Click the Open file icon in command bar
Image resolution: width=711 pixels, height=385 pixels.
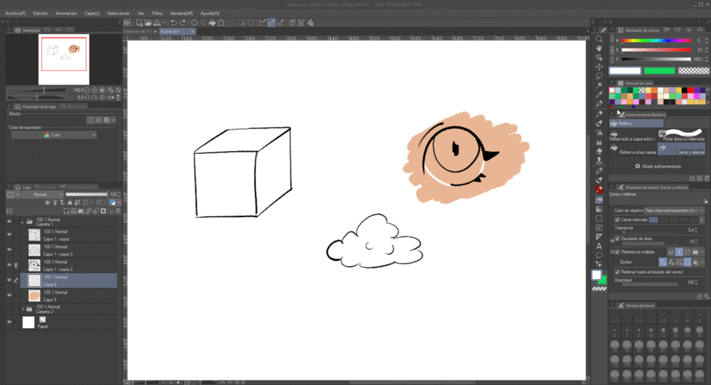148,23
